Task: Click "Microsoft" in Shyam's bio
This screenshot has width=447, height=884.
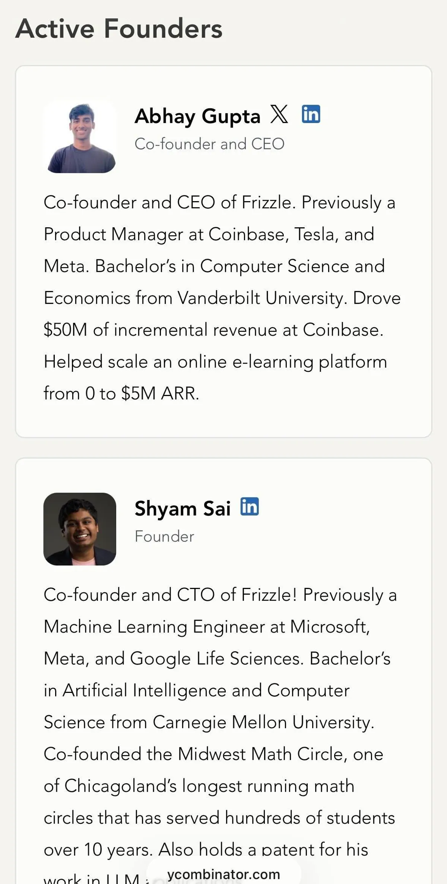Action: click(x=329, y=627)
